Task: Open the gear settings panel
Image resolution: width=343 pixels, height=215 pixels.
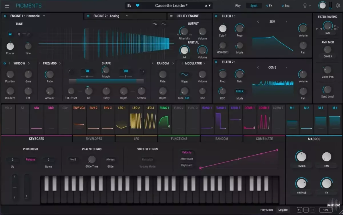Action: click(x=338, y=5)
